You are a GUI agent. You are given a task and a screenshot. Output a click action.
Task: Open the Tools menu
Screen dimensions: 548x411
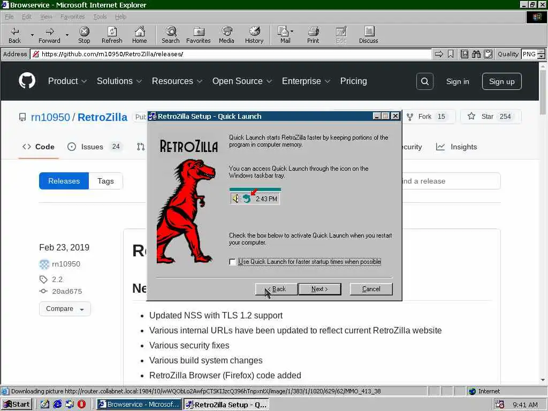pyautogui.click(x=100, y=17)
